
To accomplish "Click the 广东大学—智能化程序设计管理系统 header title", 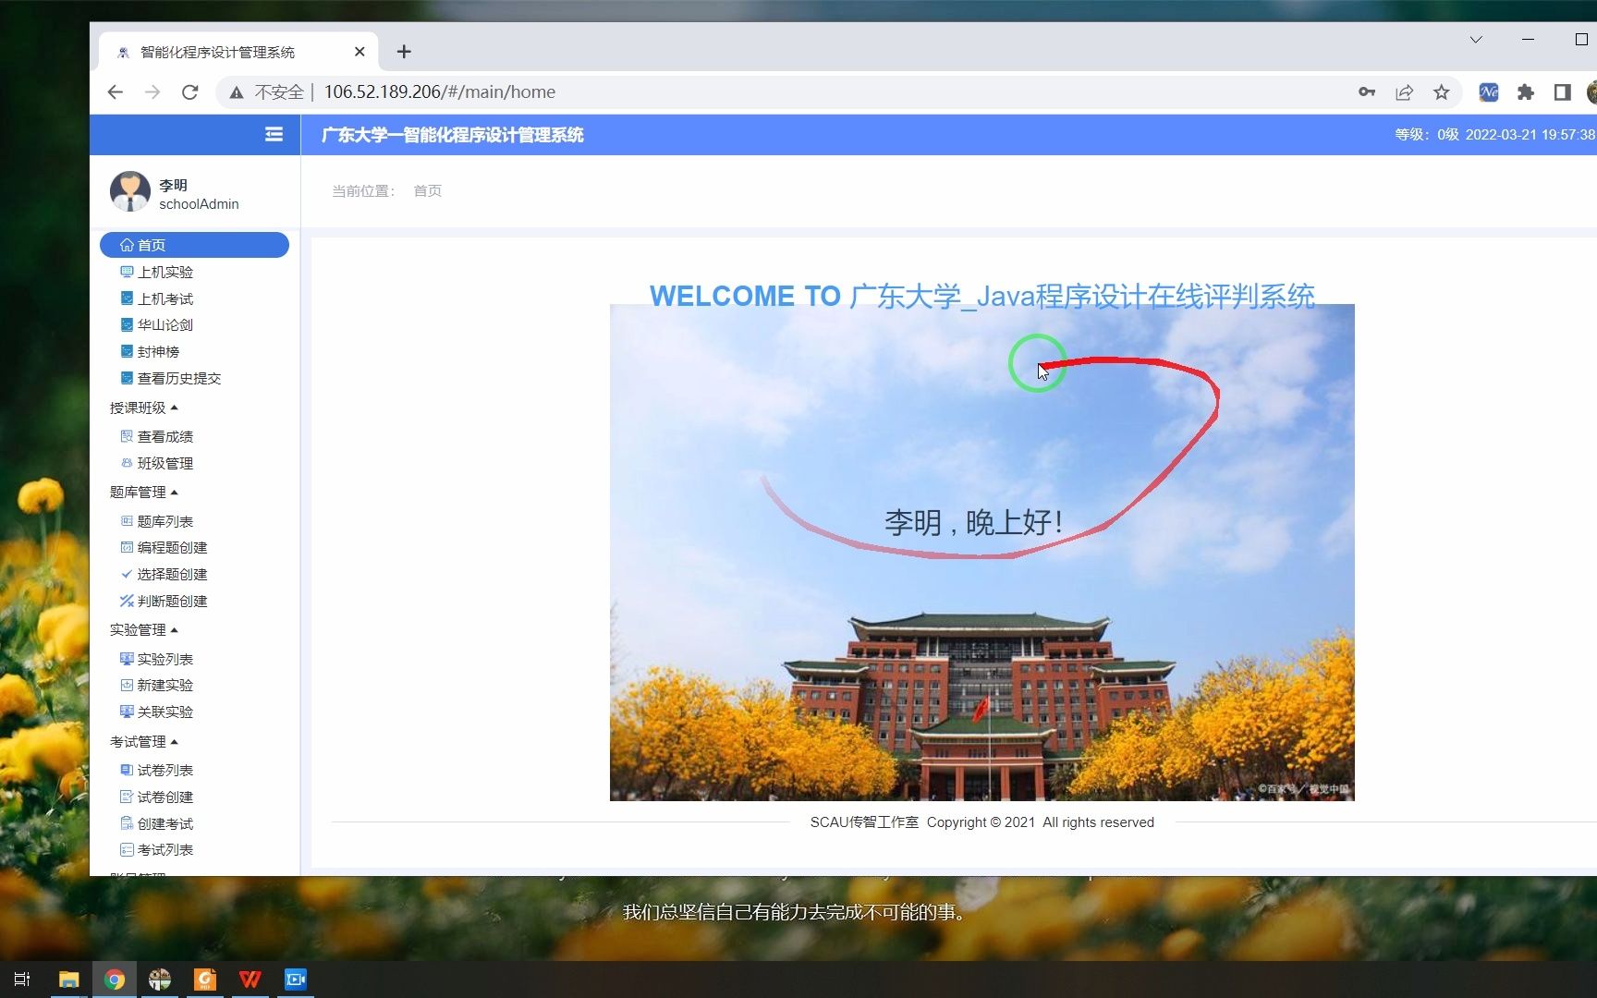I will (452, 135).
